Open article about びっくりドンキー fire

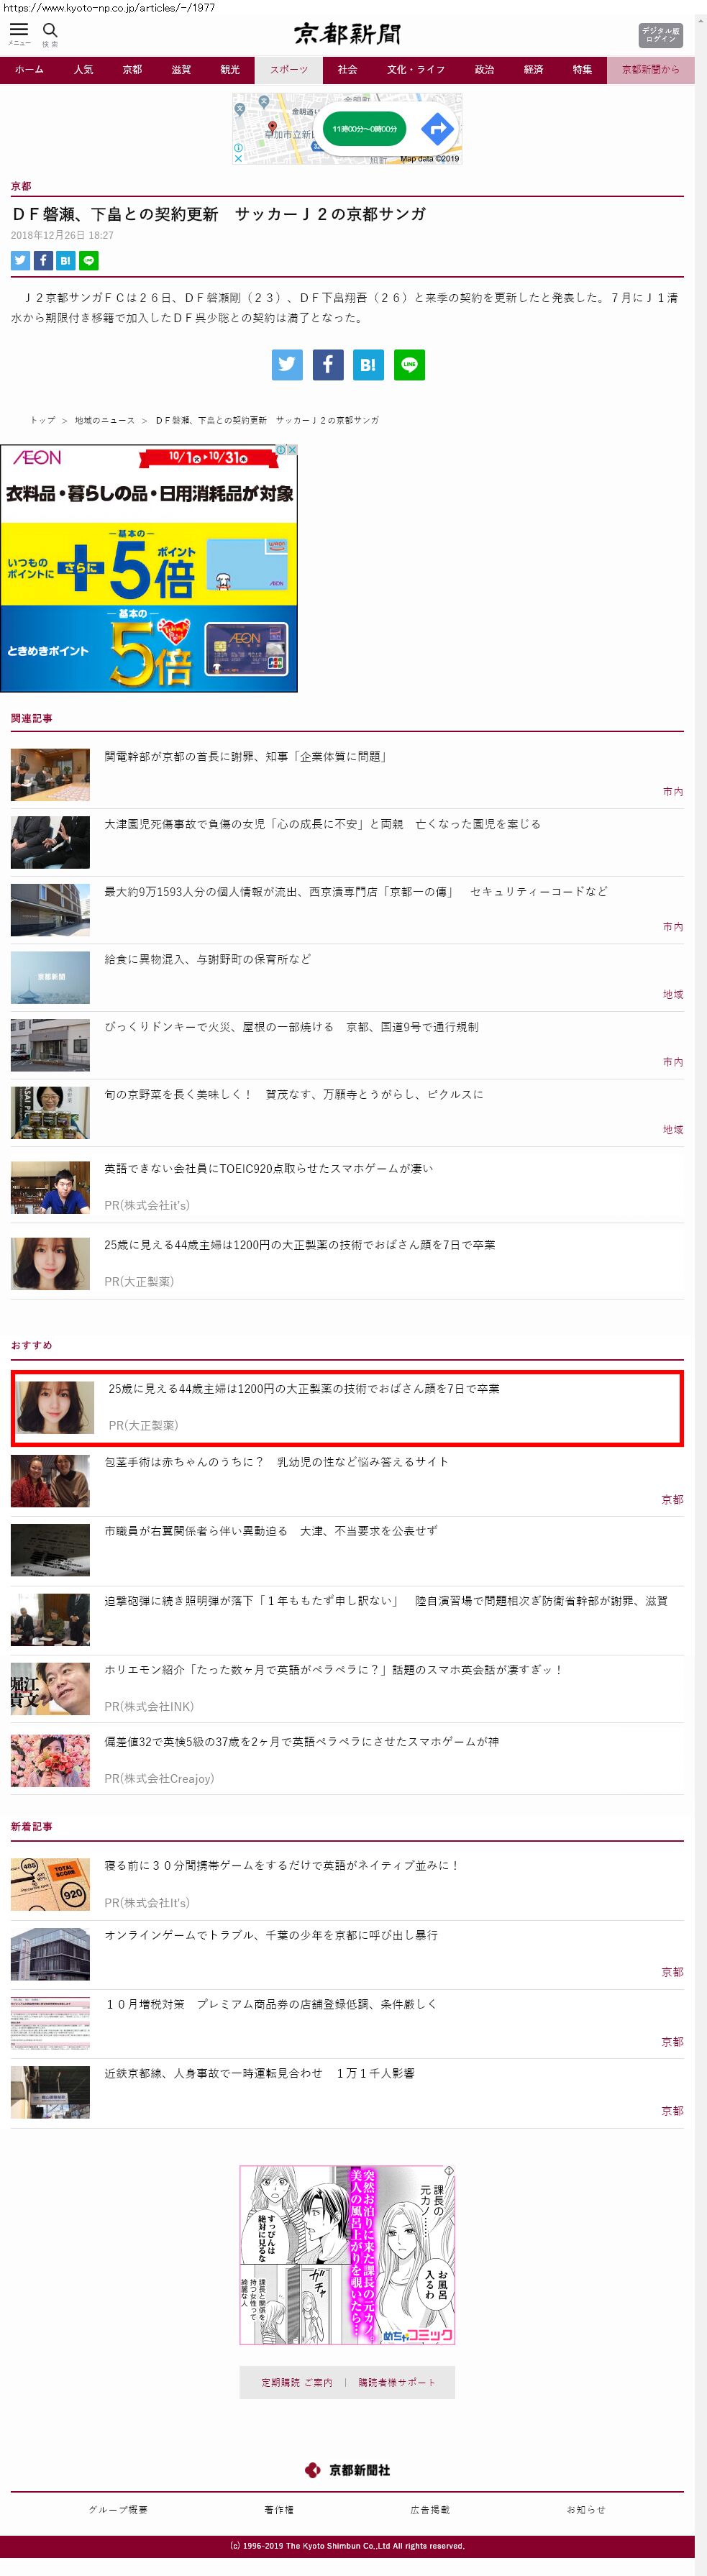pos(291,1027)
